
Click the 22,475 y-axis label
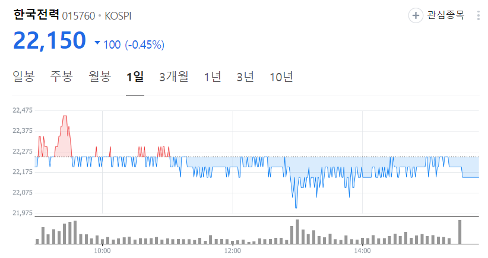23,110
